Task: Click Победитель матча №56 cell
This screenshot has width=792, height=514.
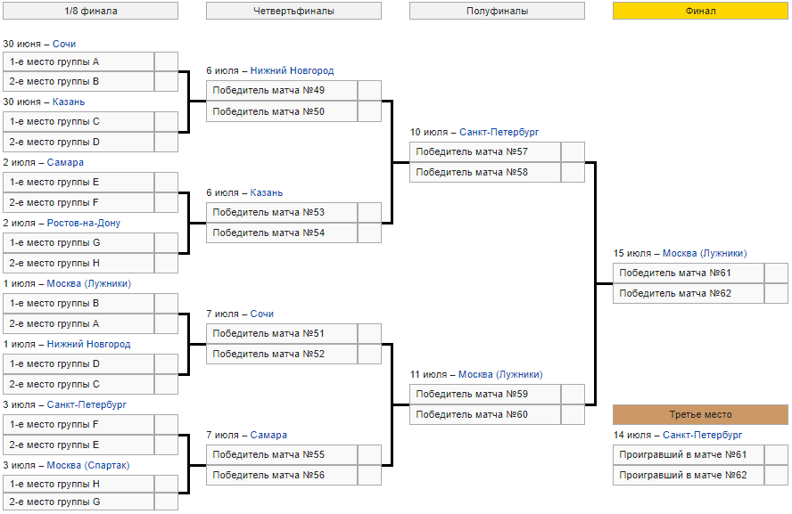Action: [x=282, y=475]
